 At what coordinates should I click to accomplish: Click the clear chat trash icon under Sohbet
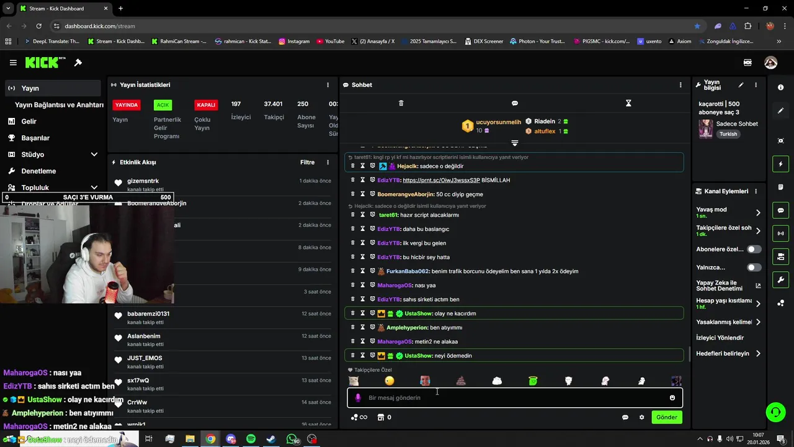[x=401, y=103]
